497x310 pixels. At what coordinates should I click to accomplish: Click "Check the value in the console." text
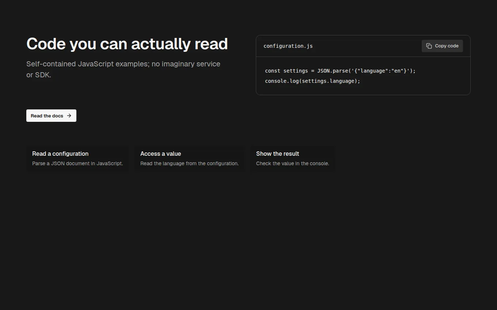click(293, 163)
